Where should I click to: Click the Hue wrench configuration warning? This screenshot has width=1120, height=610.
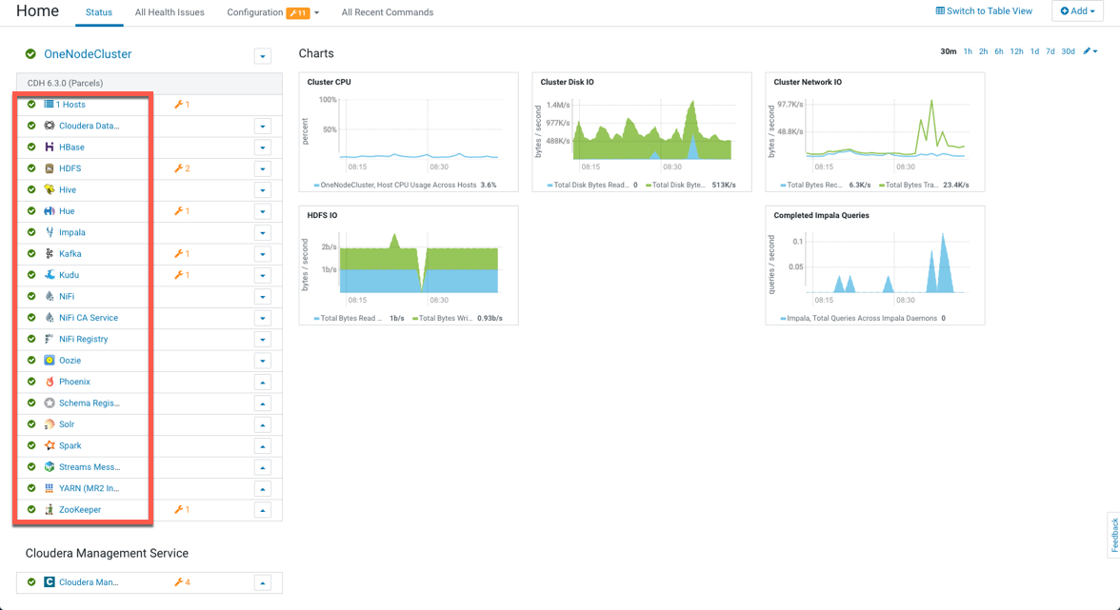[x=182, y=211]
